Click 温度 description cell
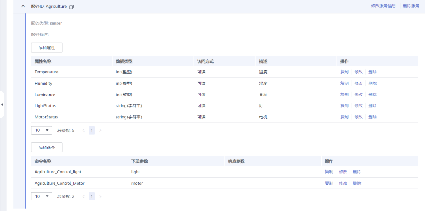Screen dimensions: 425x211 pyautogui.click(x=263, y=72)
